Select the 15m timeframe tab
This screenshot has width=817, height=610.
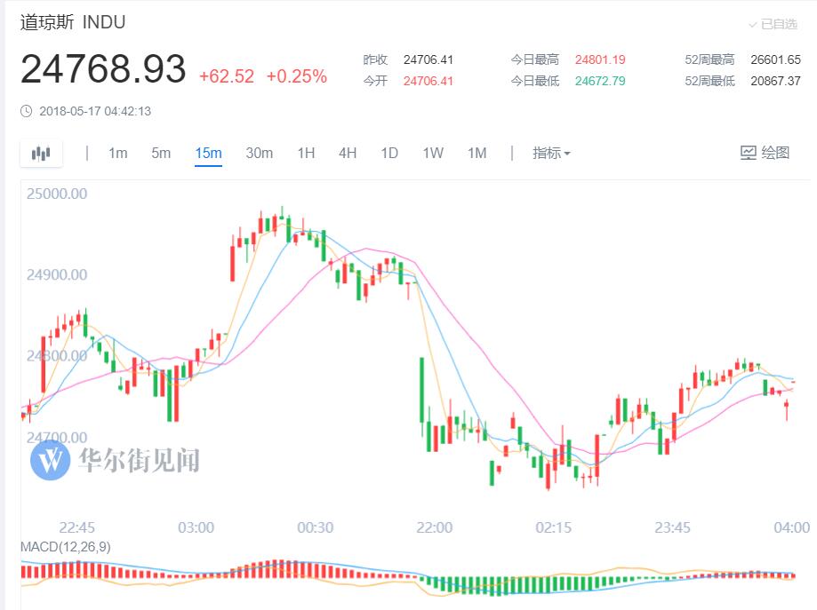(208, 153)
